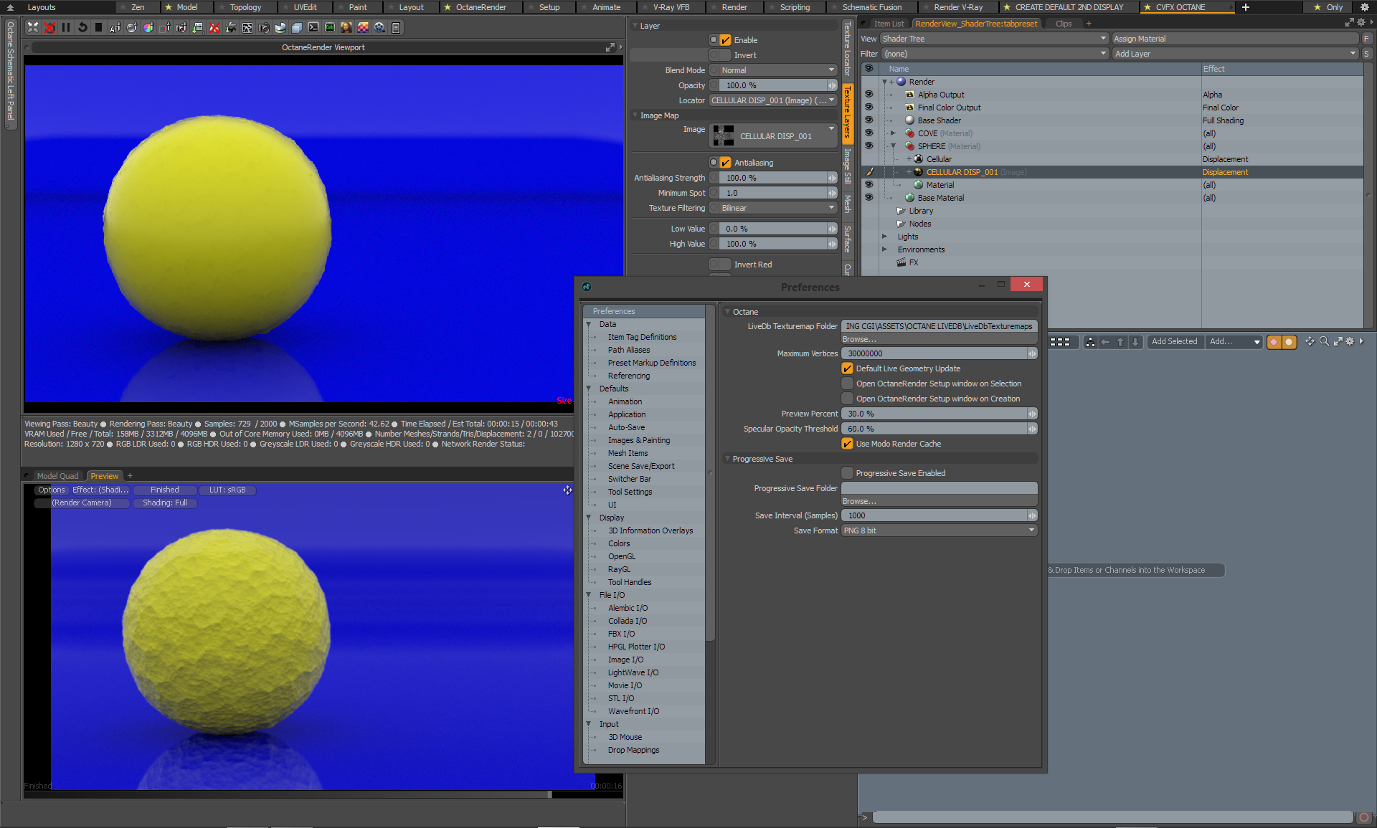
Task: Open the Mona Lisa image icon
Action: [x=346, y=27]
